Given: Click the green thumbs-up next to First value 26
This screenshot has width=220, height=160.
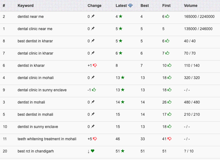Looking at the screenshot, I should [170, 102].
